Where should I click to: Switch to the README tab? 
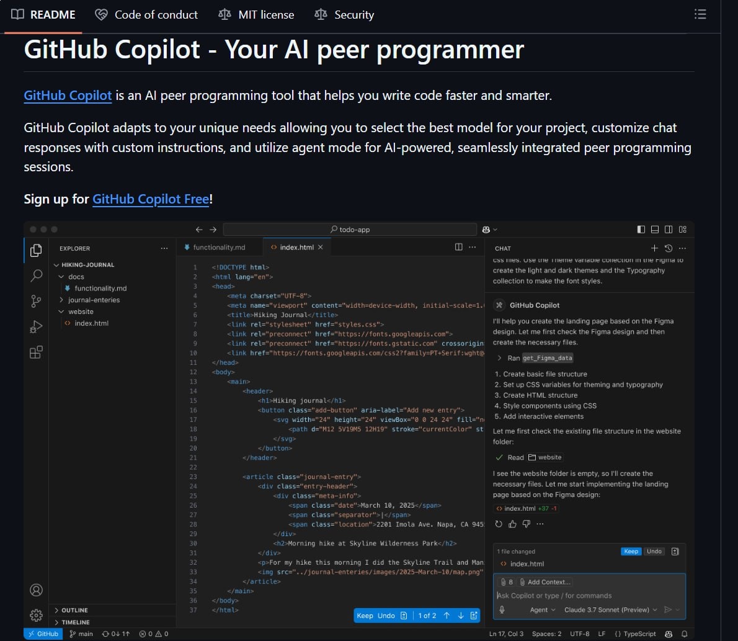(x=43, y=15)
